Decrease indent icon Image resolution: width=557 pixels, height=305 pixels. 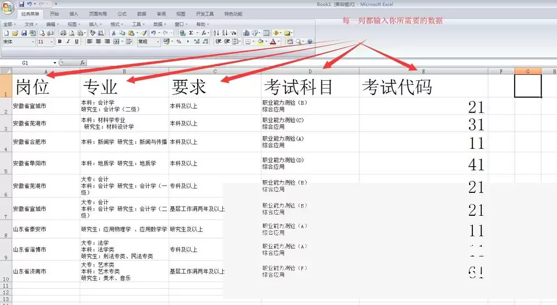218,42
